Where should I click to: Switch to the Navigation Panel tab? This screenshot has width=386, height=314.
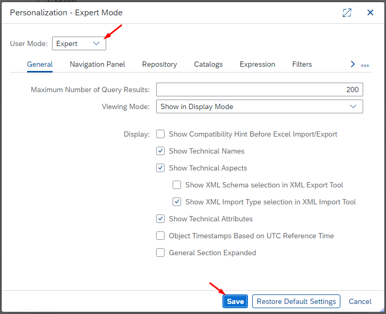click(x=97, y=64)
